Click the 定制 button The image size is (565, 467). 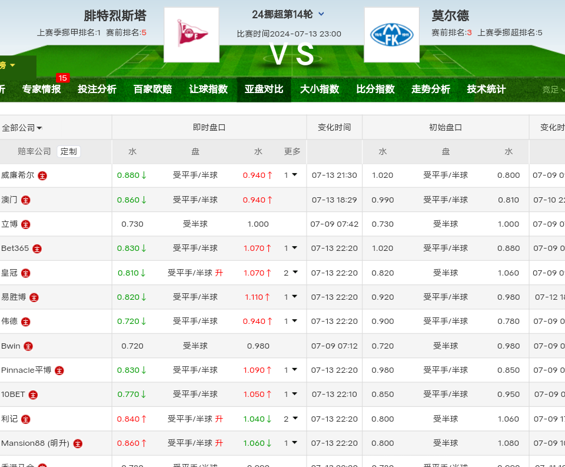pyautogui.click(x=68, y=151)
